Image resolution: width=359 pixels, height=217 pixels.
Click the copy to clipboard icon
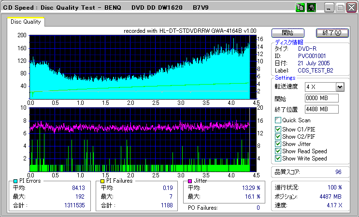pyautogui.click(x=300, y=7)
